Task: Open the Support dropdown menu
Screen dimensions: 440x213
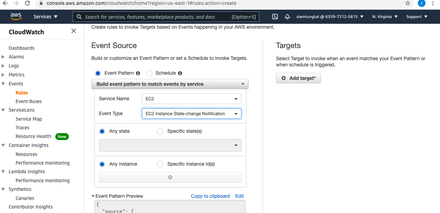Action: coord(417,17)
